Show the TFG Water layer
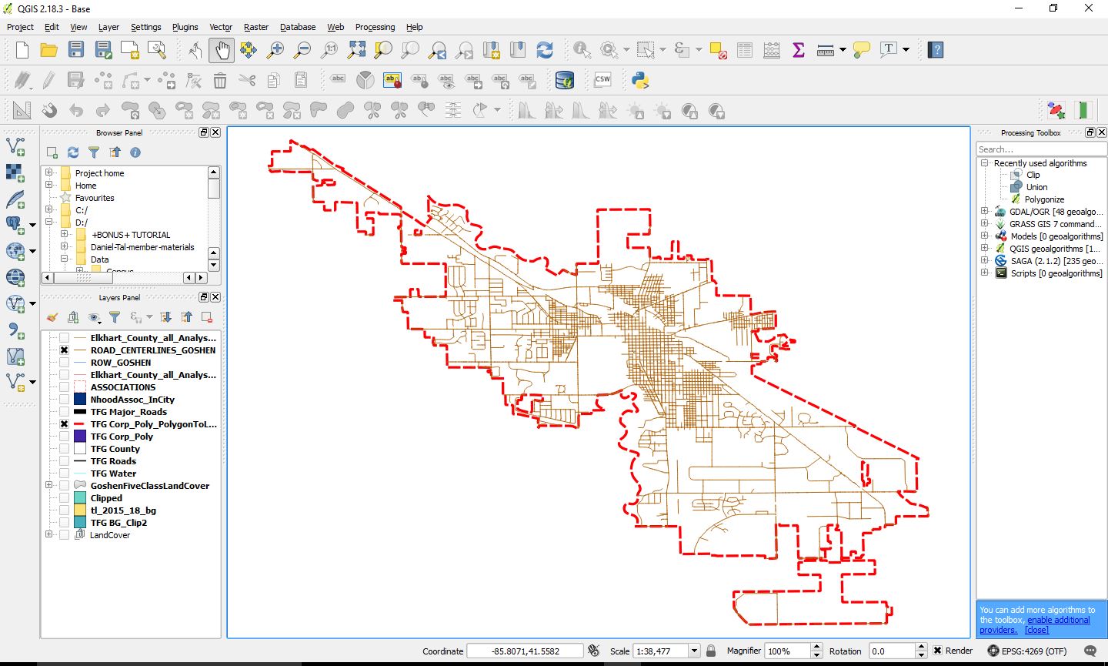Screen dimensions: 1108x666 [x=65, y=474]
